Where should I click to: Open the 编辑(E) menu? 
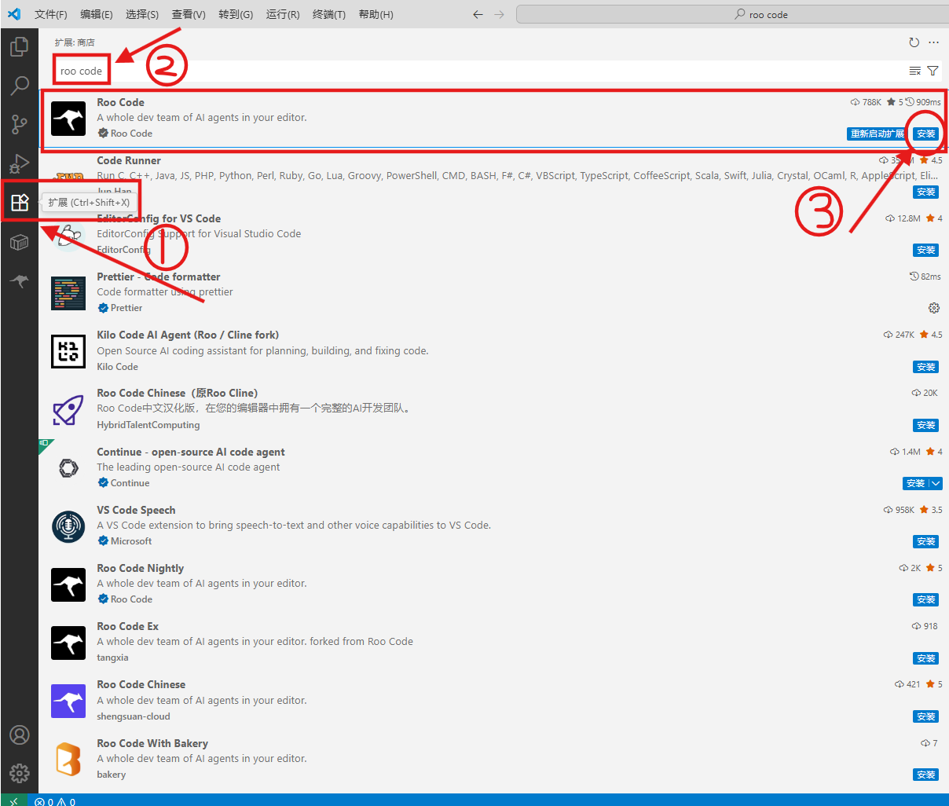click(x=97, y=14)
